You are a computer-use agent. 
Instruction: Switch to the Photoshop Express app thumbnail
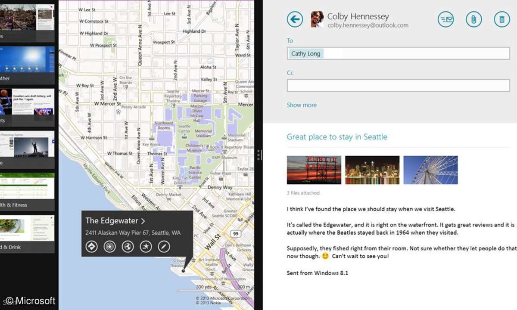coord(27,150)
